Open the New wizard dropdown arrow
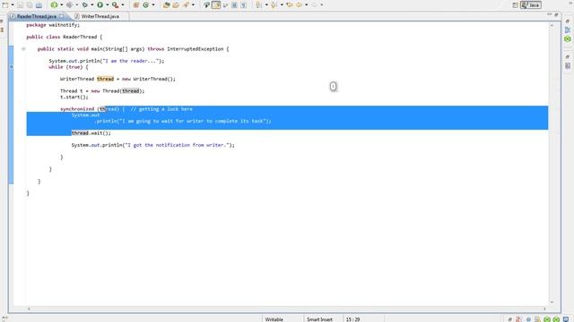This screenshot has width=574, height=322. [13, 4]
